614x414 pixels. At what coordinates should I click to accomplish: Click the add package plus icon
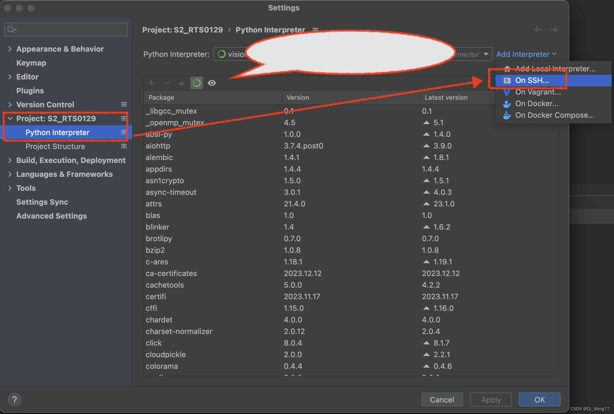[x=151, y=82]
